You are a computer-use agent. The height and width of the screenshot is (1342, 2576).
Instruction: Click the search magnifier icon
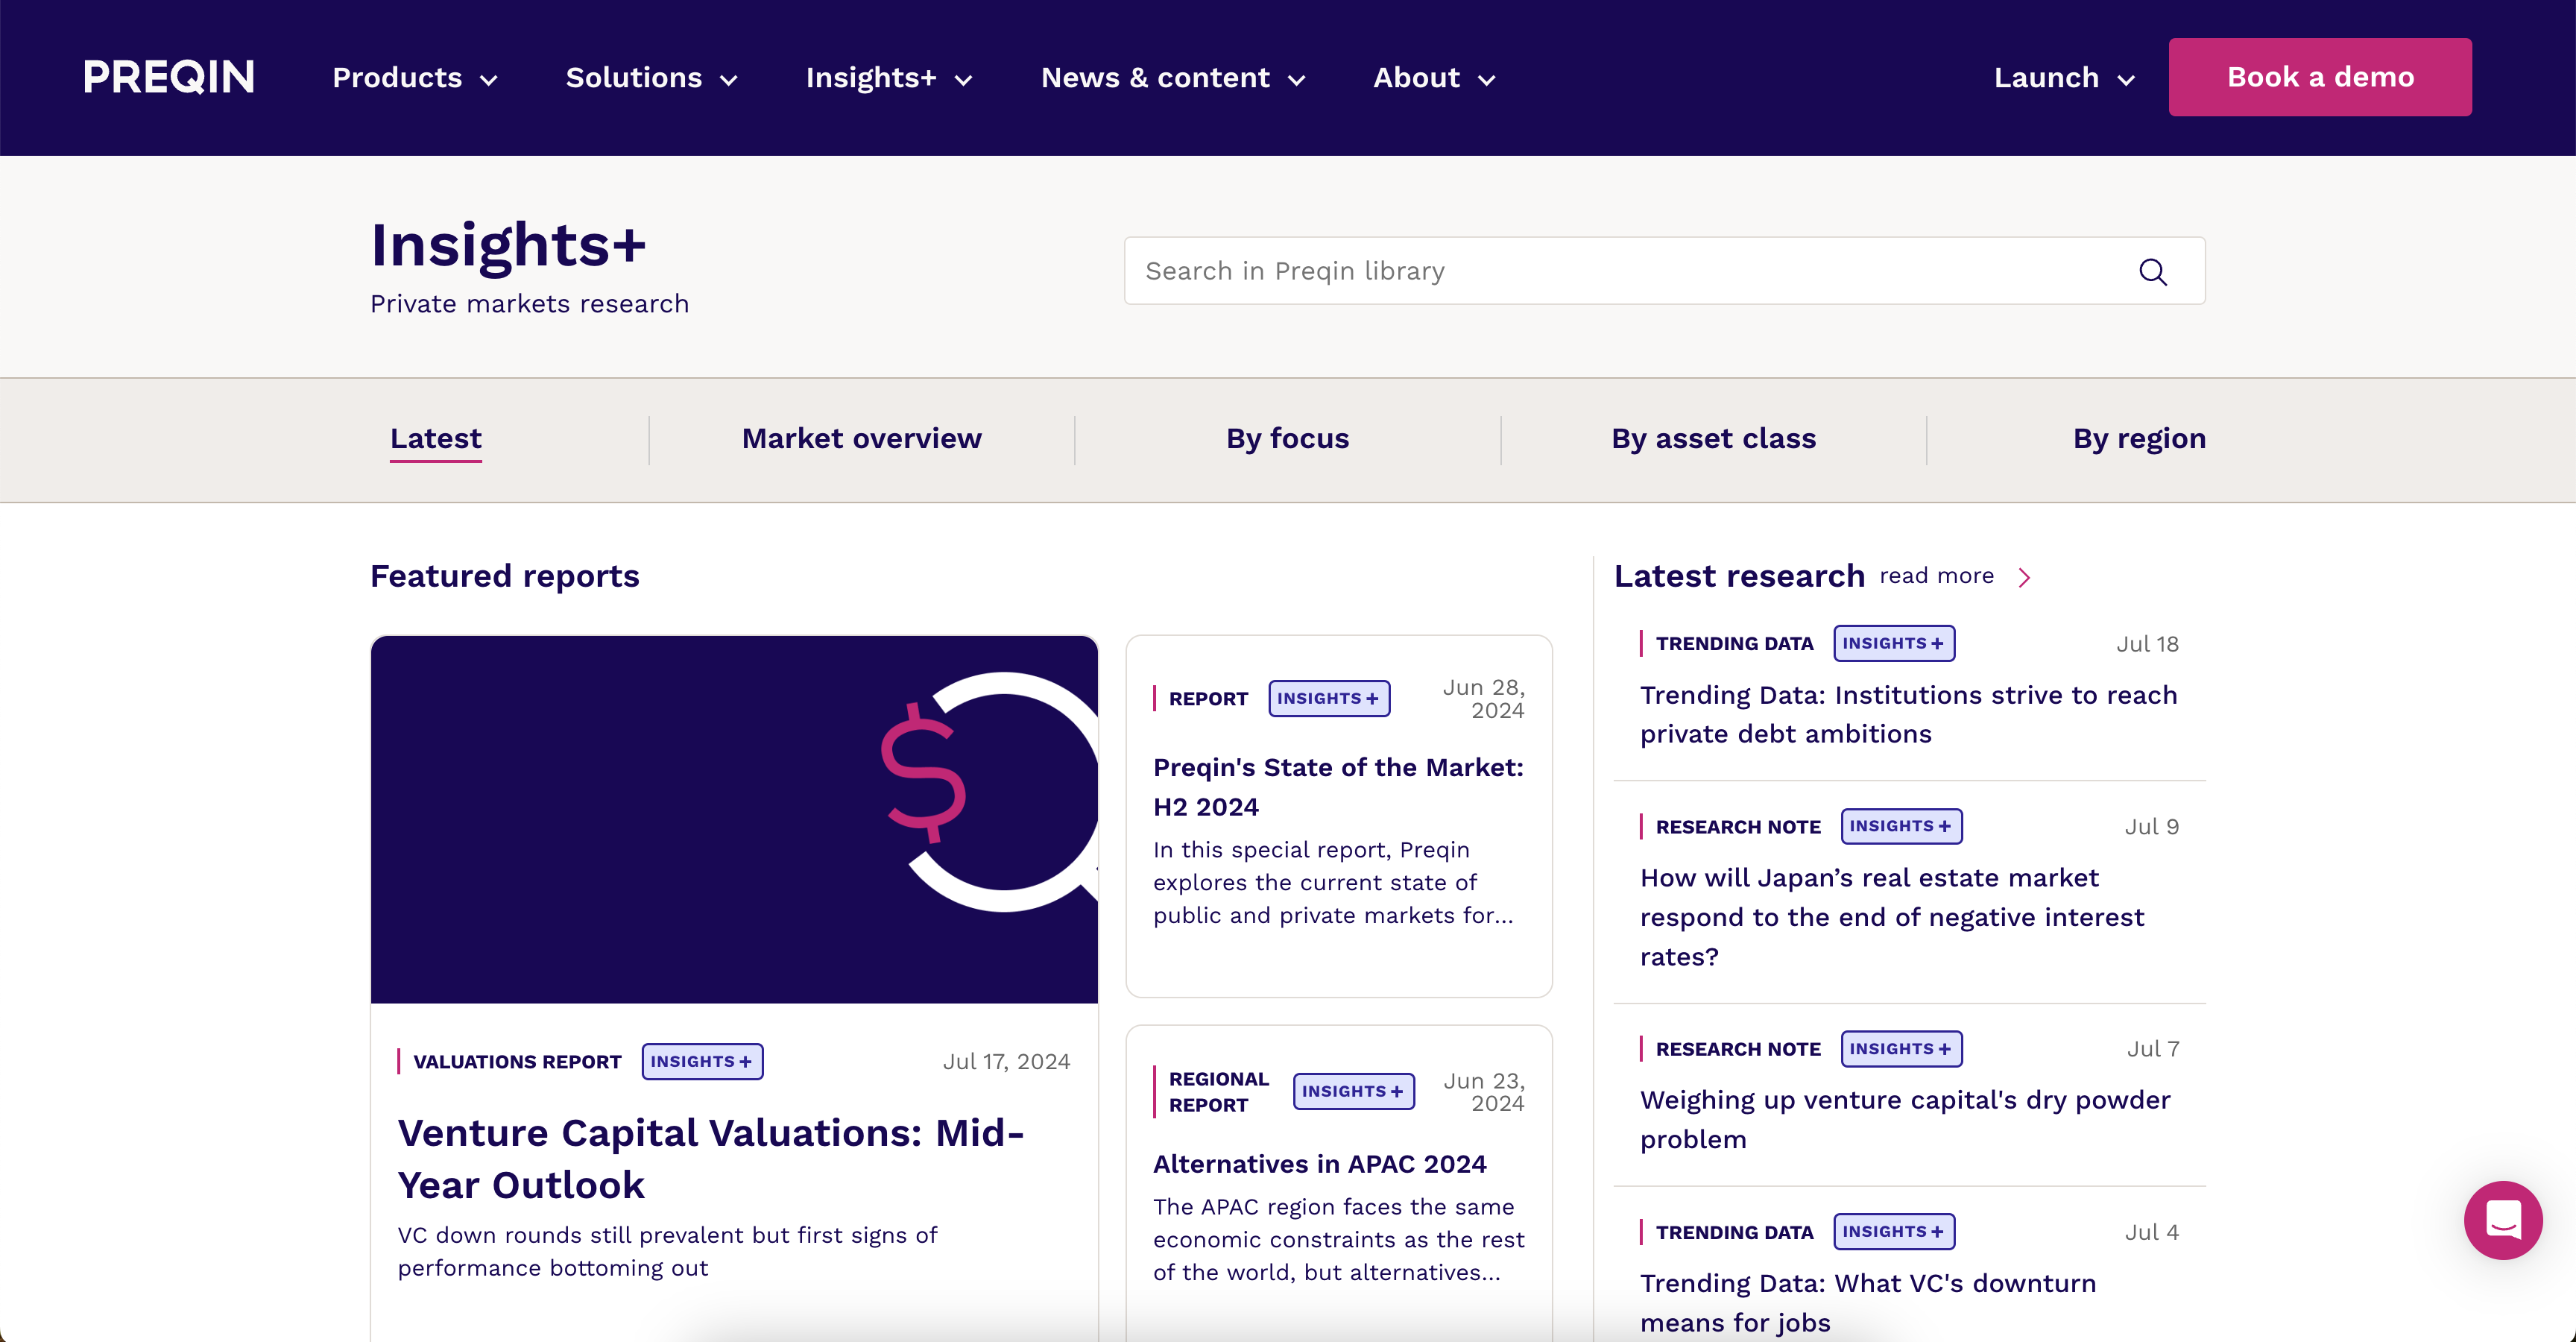coord(2152,272)
